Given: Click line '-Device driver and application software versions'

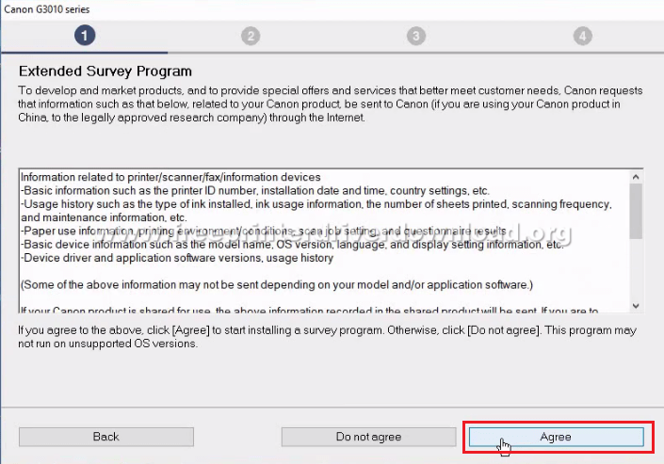Looking at the screenshot, I should [177, 258].
